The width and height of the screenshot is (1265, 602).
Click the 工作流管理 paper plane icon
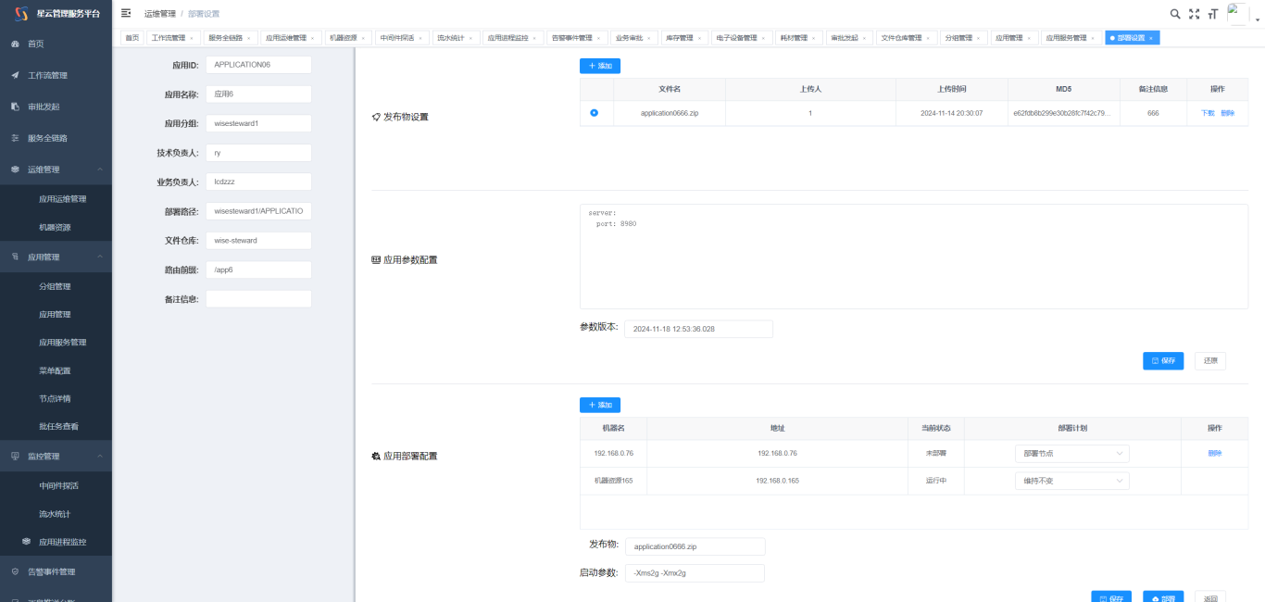click(x=15, y=75)
